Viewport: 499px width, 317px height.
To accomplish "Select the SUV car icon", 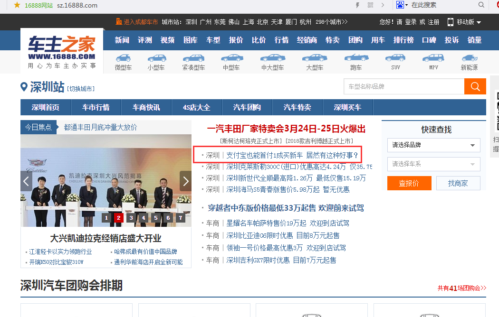I will click(x=395, y=58).
